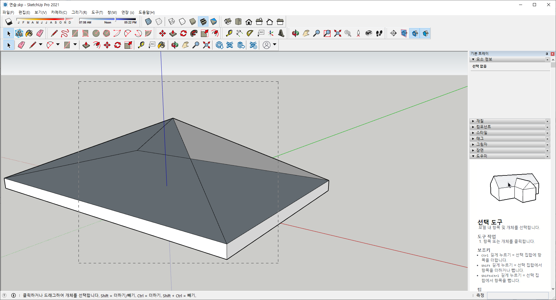Toggle Display Section Fill
The height and width of the screenshot is (300, 556).
click(x=425, y=33)
